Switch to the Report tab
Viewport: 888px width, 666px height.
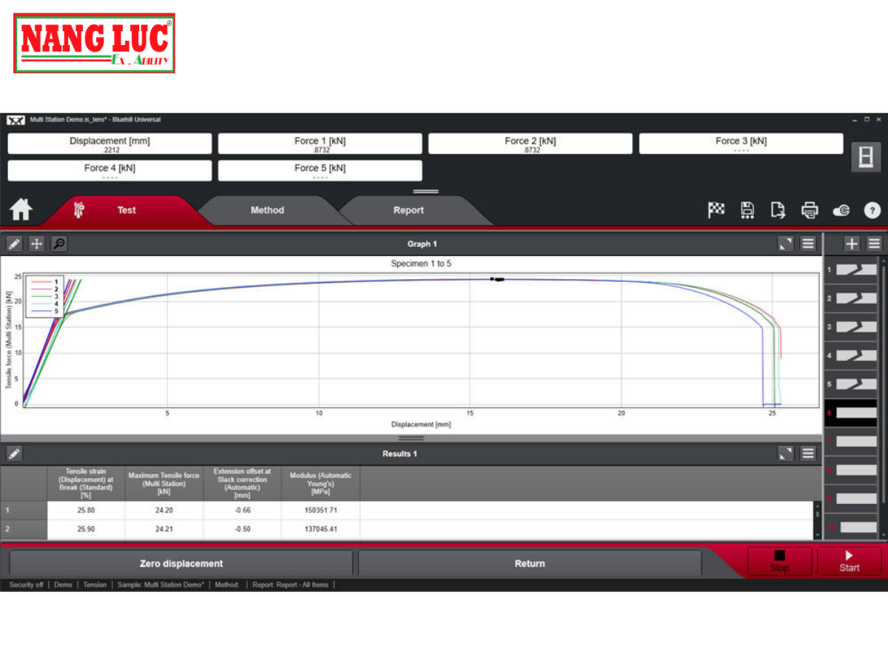(408, 210)
